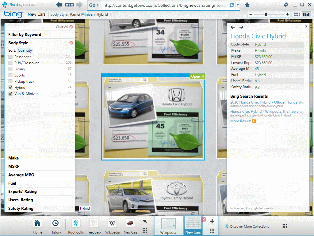Close the New Cars tab
The height and width of the screenshot is (236, 314).
204,219
